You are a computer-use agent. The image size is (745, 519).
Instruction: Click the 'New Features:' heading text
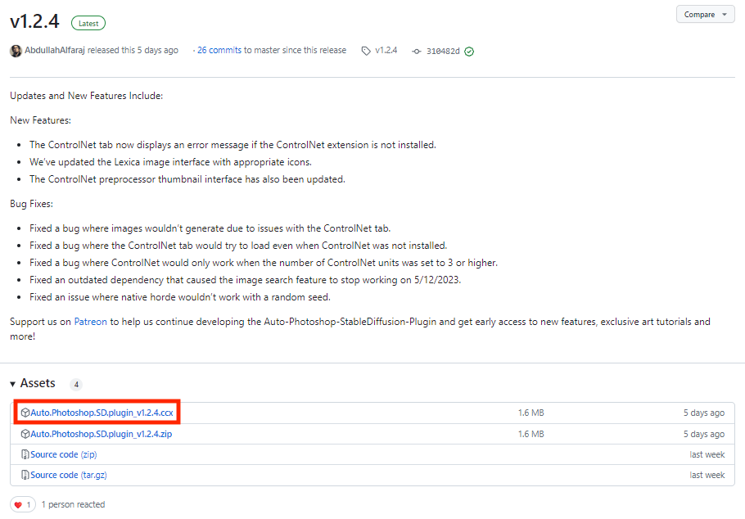pyautogui.click(x=40, y=120)
